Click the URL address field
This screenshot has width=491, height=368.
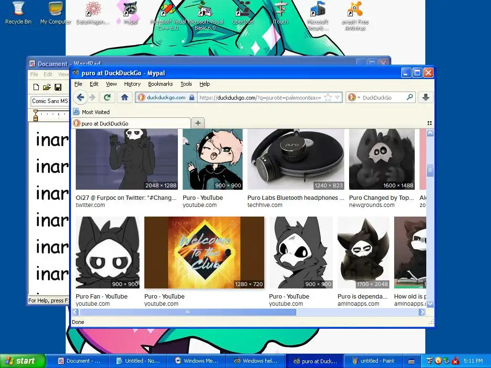pyautogui.click(x=260, y=98)
